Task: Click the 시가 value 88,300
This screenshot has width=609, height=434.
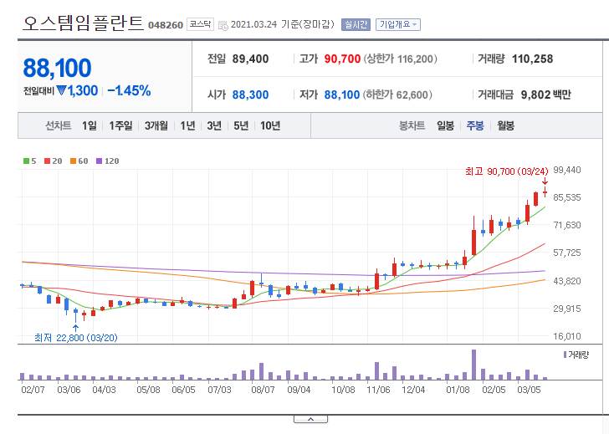Action: 250,94
